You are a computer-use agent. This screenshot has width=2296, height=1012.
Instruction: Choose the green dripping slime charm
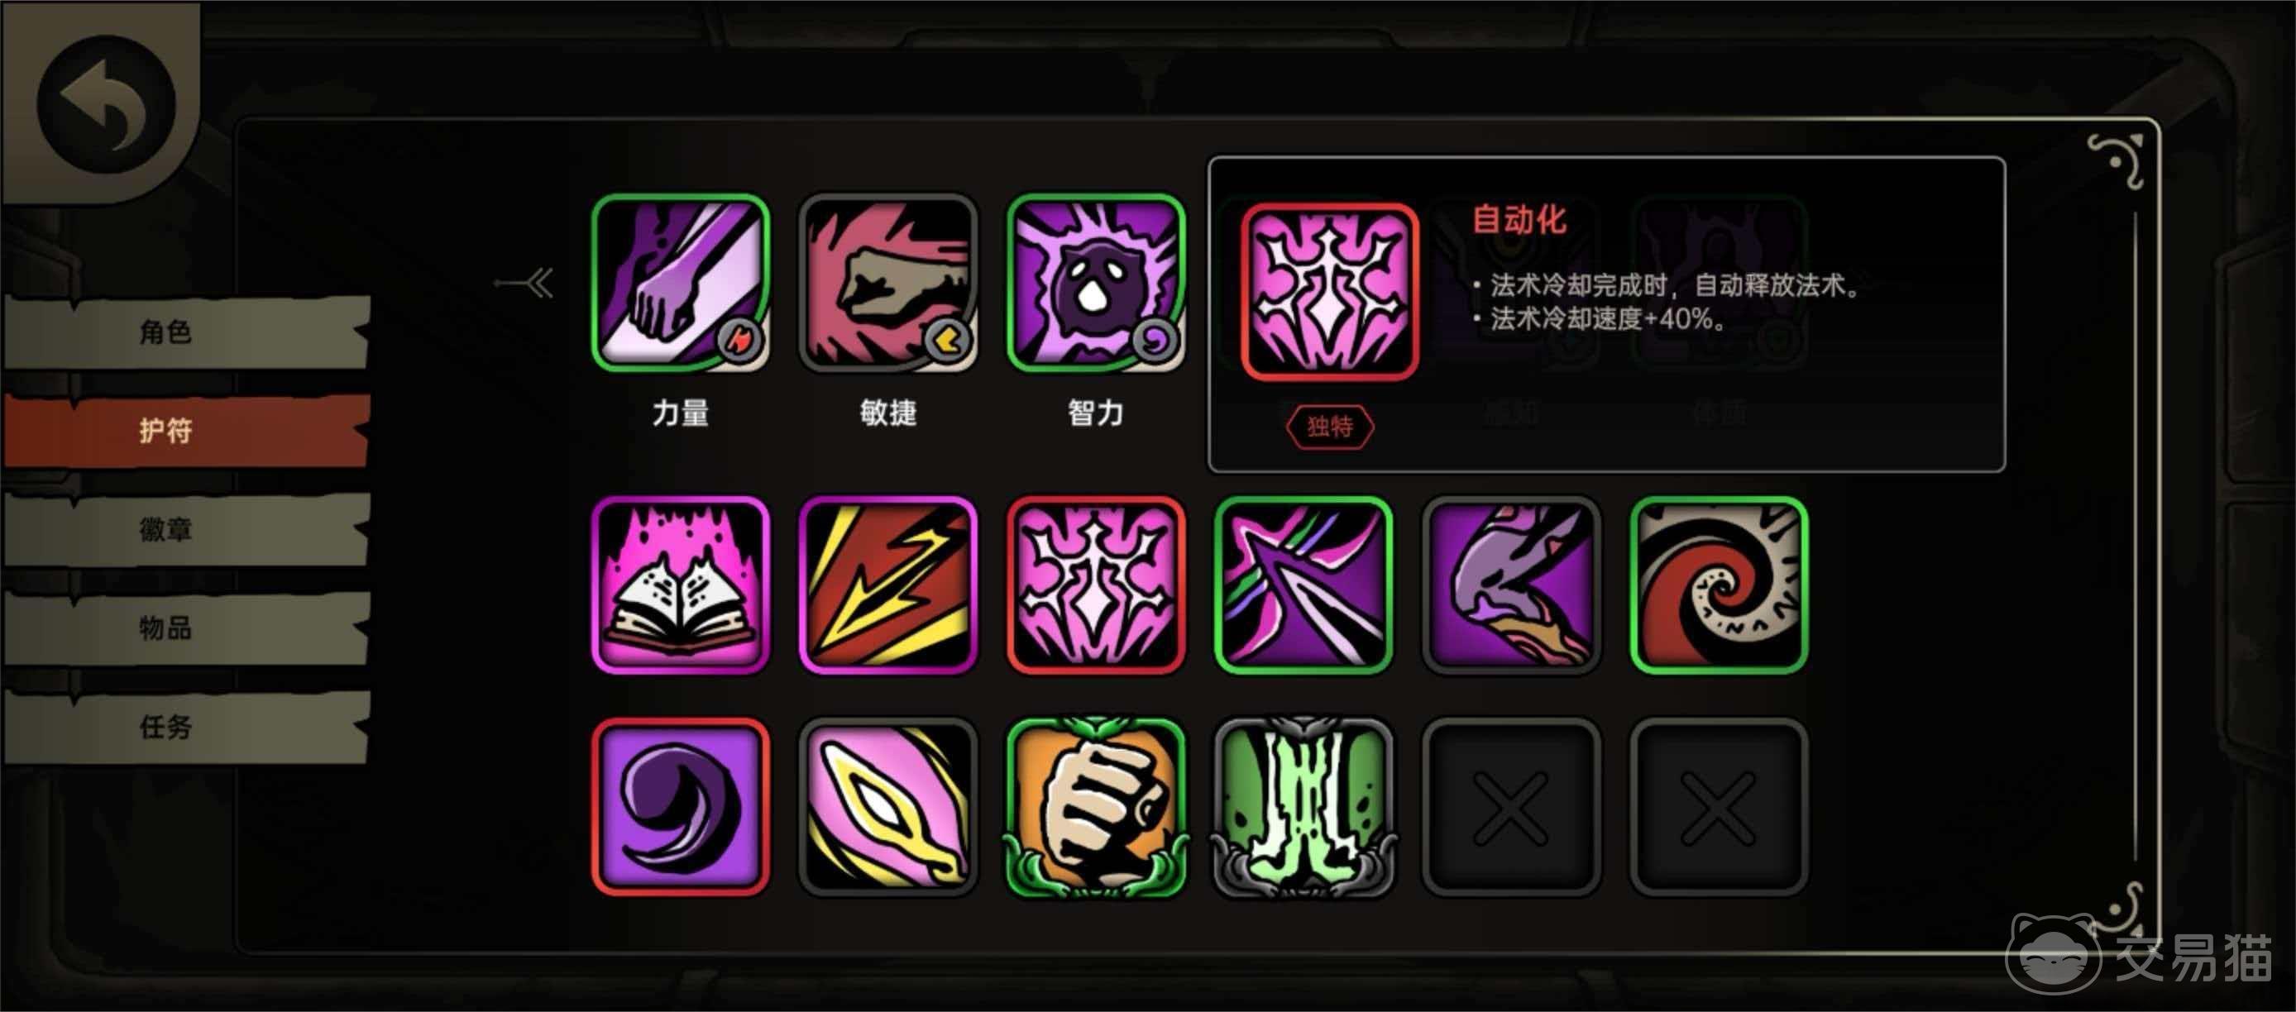[x=1303, y=807]
